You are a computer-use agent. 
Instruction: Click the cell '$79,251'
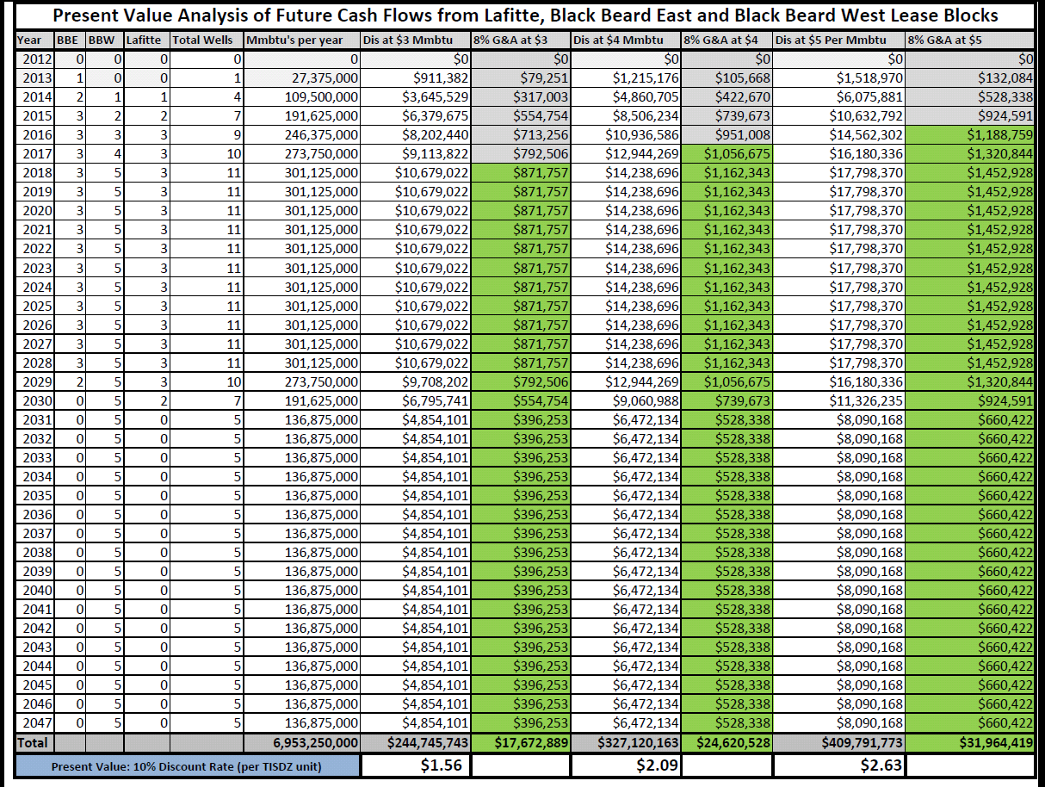point(521,78)
